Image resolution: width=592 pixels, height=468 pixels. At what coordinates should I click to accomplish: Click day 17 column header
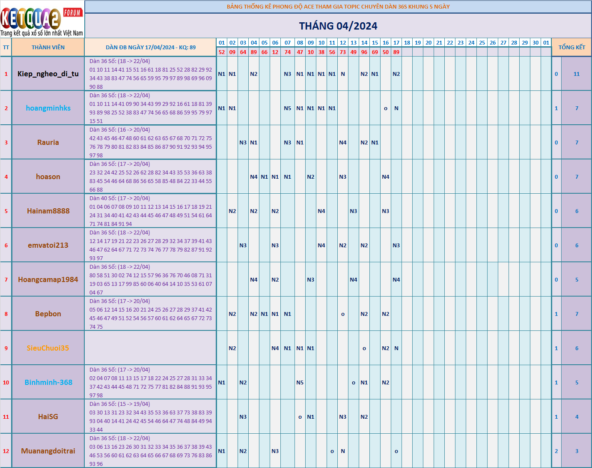click(396, 42)
